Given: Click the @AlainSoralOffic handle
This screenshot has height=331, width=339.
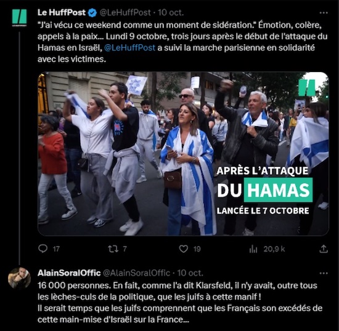Looking at the screenshot, I should pos(136,273).
